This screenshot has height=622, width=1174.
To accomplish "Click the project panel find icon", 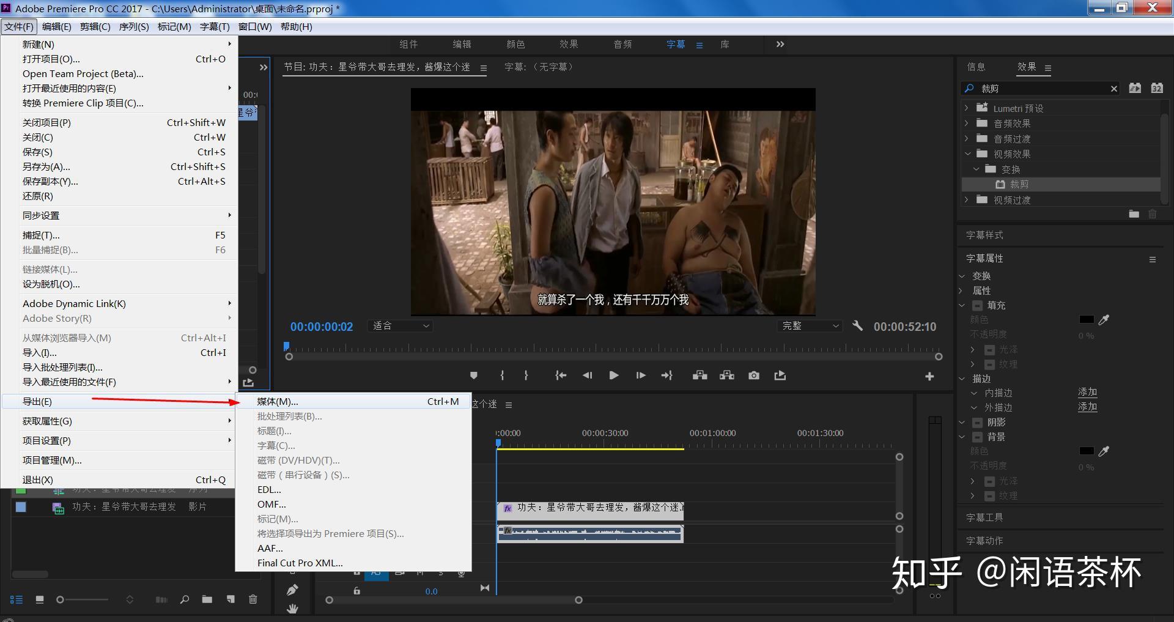I will [185, 600].
